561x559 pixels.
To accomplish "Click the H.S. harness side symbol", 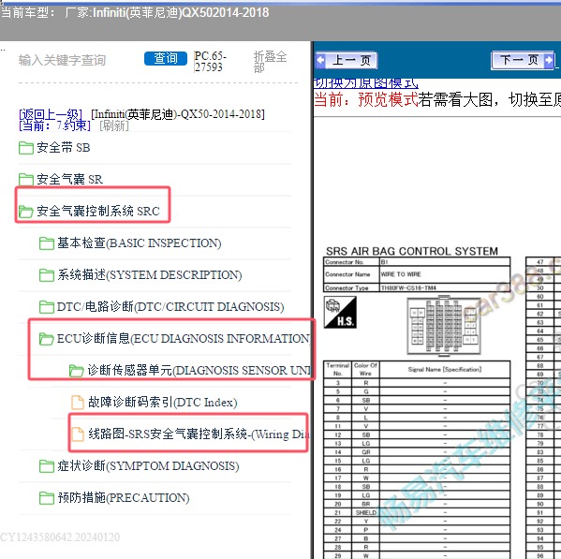I will coord(340,312).
